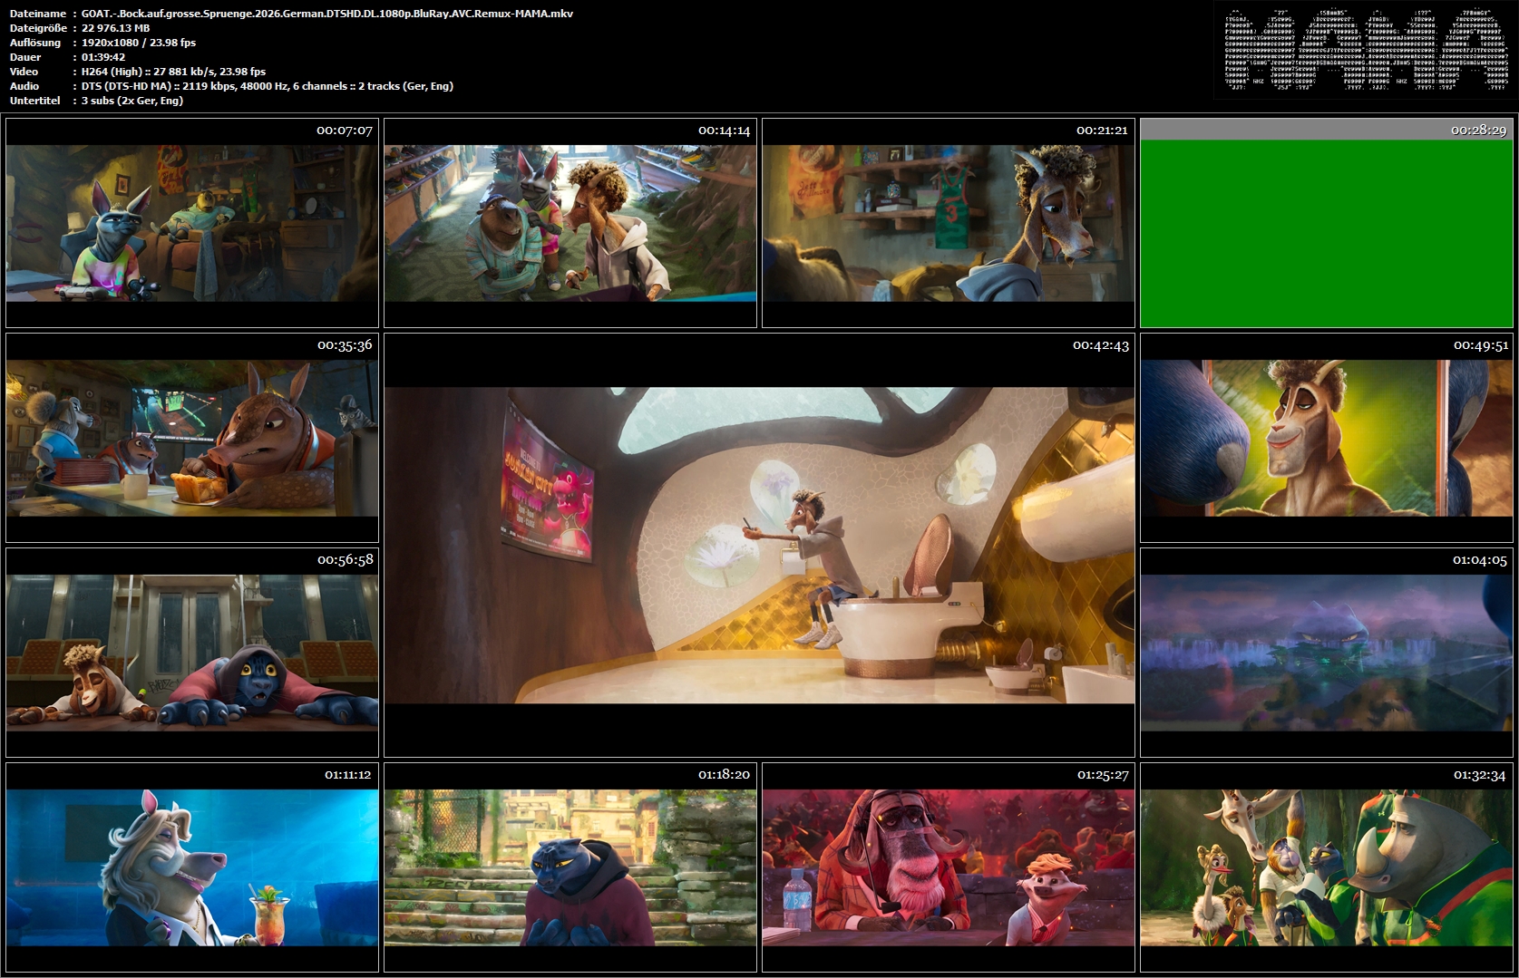This screenshot has height=978, width=1519.
Task: Click the resolution value 1920x1080 / 23.98 fps
Action: pos(139,43)
